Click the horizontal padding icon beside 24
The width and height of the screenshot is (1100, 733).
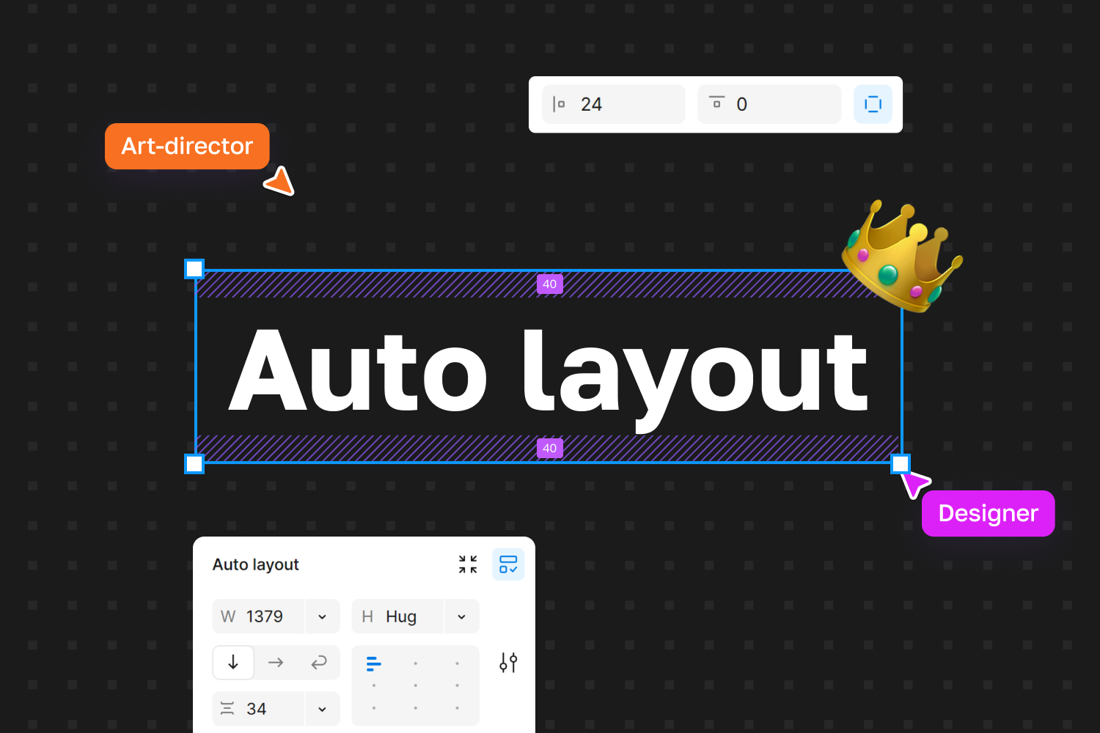tap(560, 104)
